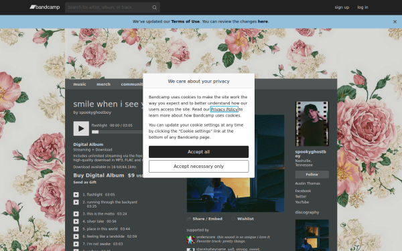
Task: Play track 2 running through the backyard icon
Action: coord(76,202)
